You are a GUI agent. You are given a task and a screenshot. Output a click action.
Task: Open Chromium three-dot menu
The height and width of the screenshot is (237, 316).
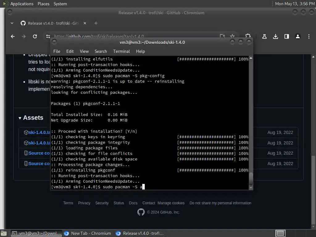[309, 36]
